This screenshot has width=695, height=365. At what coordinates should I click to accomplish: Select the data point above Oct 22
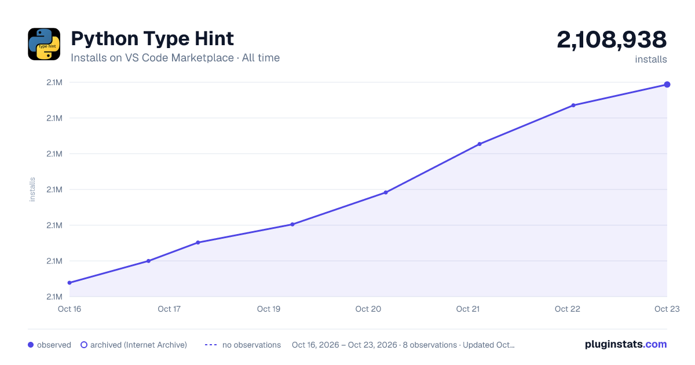[x=573, y=105]
